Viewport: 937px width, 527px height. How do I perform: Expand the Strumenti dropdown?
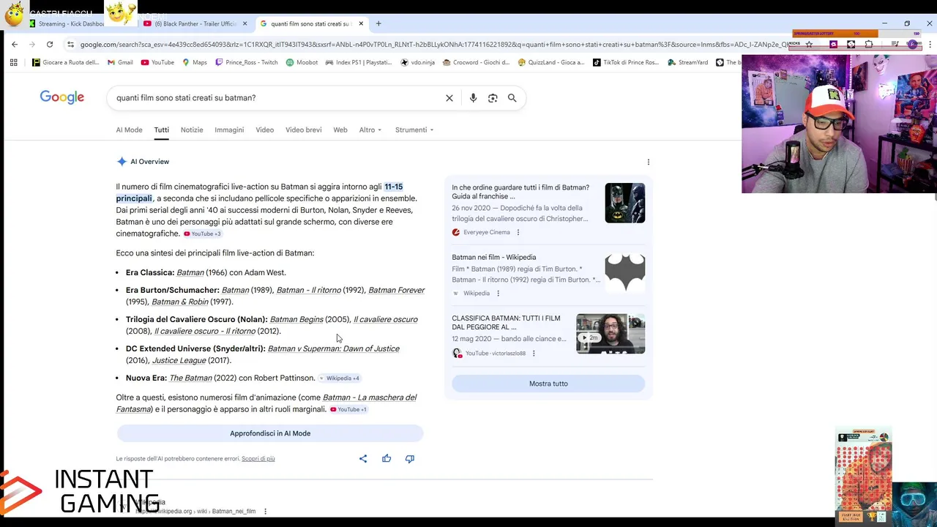(414, 130)
